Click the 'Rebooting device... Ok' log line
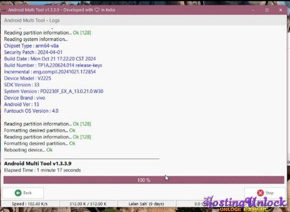Image resolution: width=290 pixels, height=212 pixels. [28, 150]
